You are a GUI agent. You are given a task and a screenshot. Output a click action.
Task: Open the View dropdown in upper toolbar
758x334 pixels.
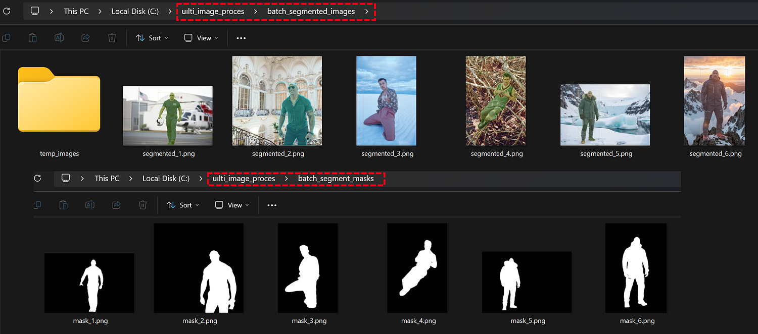[201, 38]
